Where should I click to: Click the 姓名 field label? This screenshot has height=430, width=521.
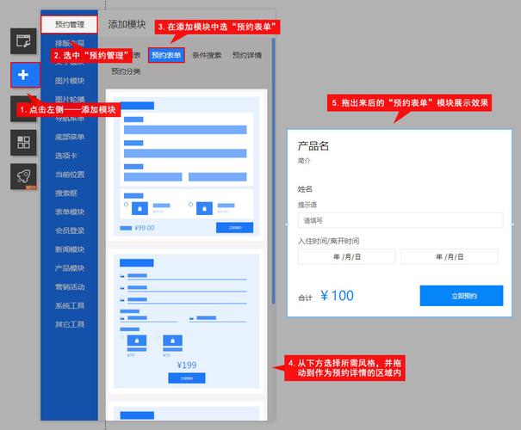point(305,189)
